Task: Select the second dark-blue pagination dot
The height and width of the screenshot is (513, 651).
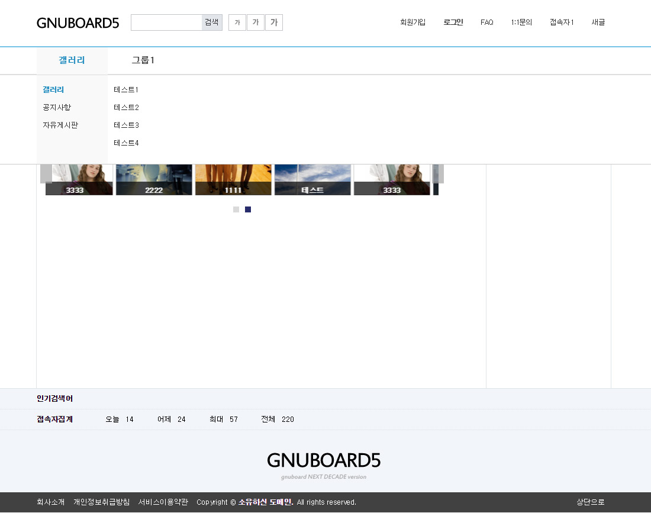Action: point(248,209)
